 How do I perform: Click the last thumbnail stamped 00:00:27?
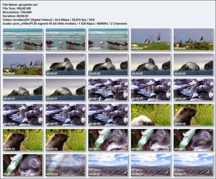193,165
